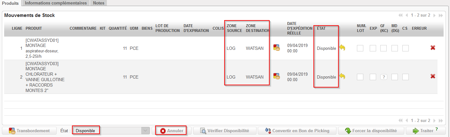This screenshot has height=137, width=450.
Task: Click the question-mark GF (KC) box for CWATASSYD03
Action: [383, 77]
